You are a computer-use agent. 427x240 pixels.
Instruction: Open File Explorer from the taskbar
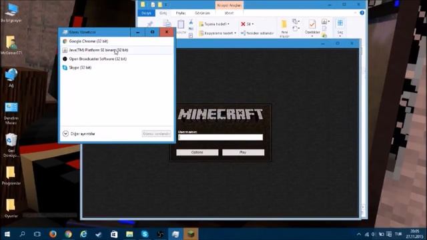tap(129, 234)
